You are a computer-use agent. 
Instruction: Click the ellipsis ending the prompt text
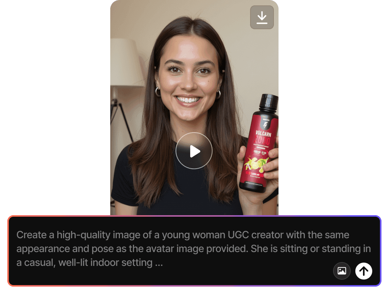click(159, 263)
